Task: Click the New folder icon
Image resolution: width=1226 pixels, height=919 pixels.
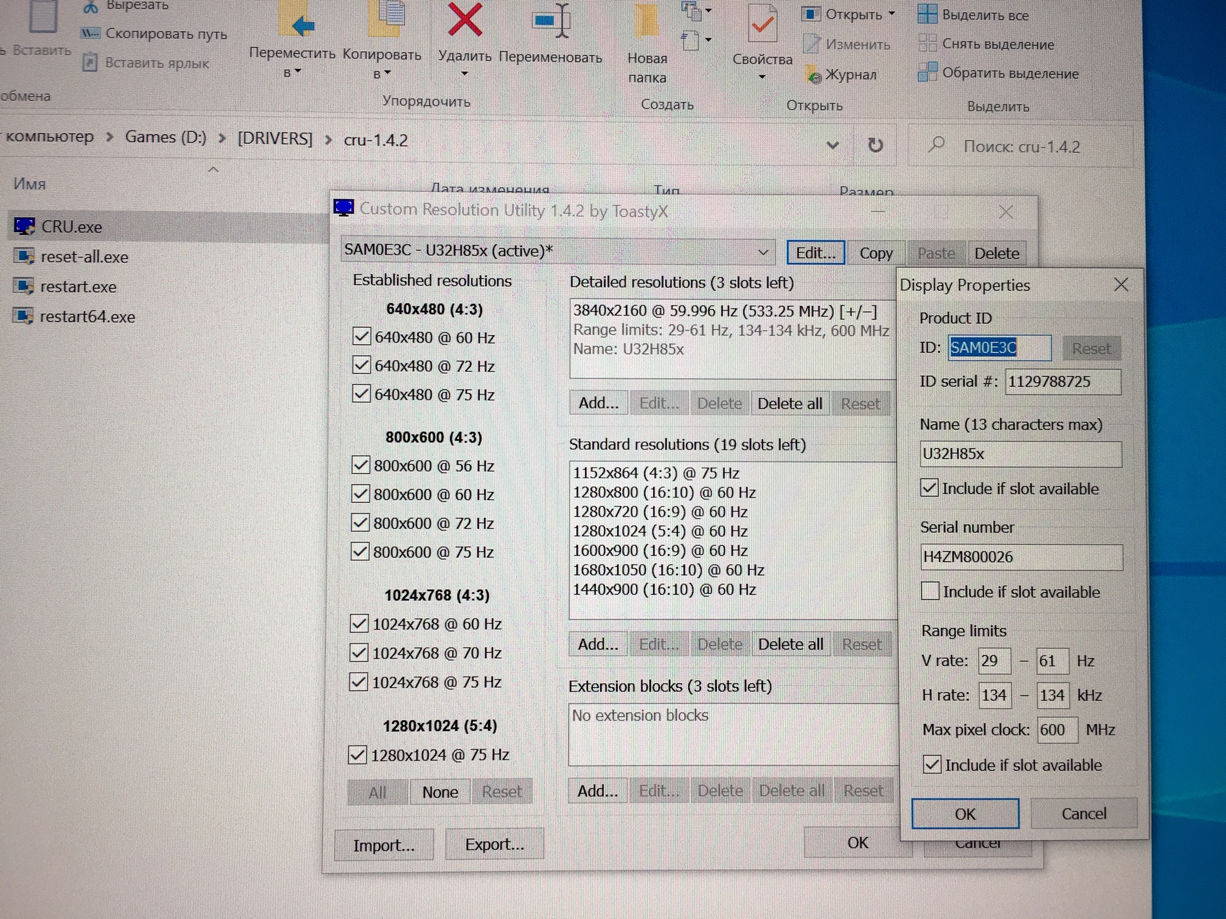Action: tap(646, 23)
